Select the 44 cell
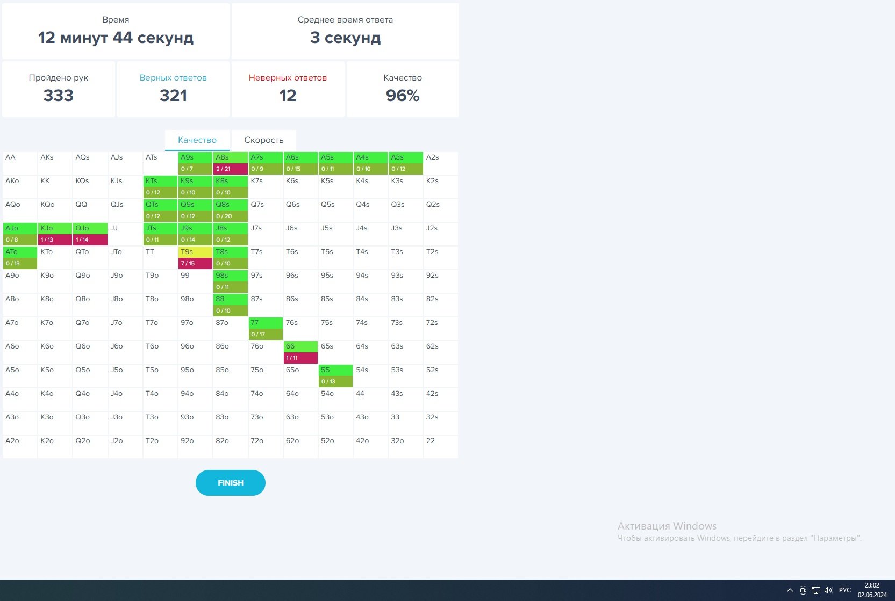Image resolution: width=895 pixels, height=601 pixels. [370, 400]
